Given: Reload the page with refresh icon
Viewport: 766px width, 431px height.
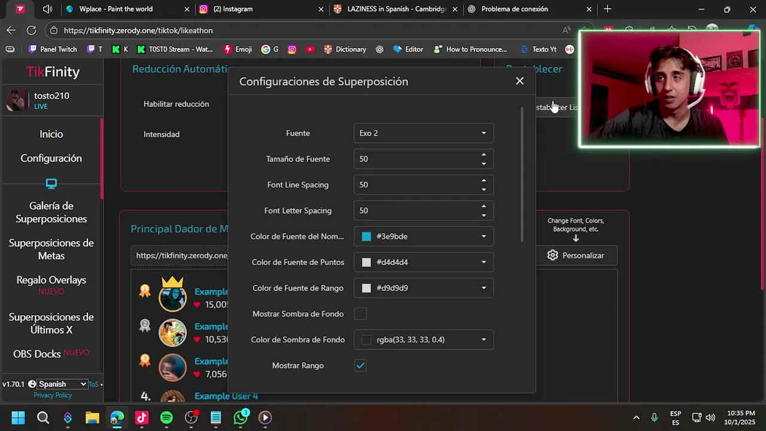Looking at the screenshot, I should point(32,30).
